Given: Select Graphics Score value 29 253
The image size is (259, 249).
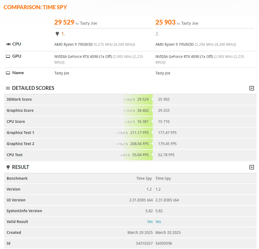Looking at the screenshot, I should click(164, 110).
